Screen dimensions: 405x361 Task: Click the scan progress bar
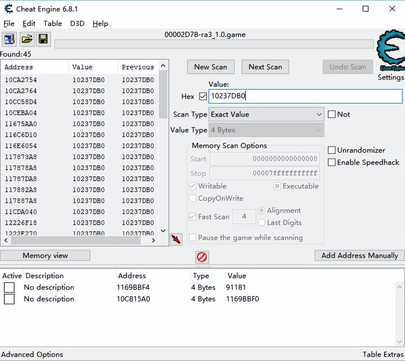tap(214, 44)
